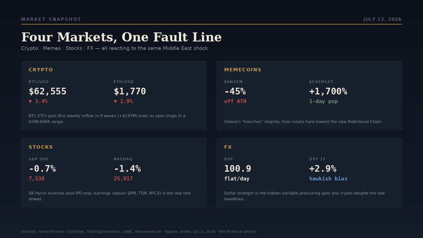Image resolution: width=423 pixels, height=238 pixels.
Task: Click the MARKET SNAPSHOT header label
Action: [51, 19]
